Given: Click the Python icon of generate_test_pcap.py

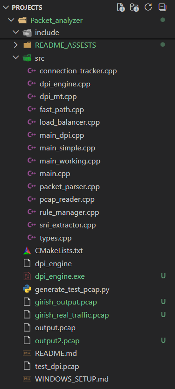Looking at the screenshot, I should pyautogui.click(x=27, y=289).
